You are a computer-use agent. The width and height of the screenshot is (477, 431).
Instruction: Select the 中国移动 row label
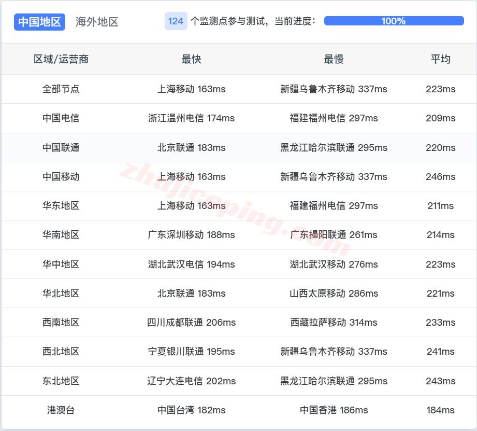pos(61,176)
